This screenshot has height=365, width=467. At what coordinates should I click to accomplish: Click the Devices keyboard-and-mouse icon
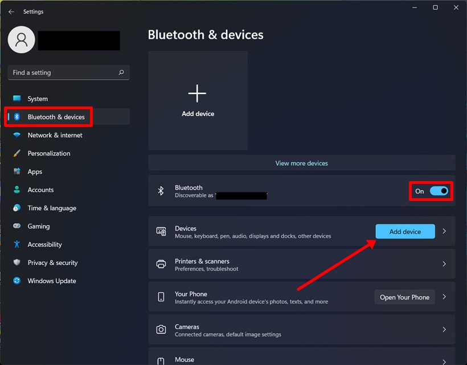[x=161, y=231]
